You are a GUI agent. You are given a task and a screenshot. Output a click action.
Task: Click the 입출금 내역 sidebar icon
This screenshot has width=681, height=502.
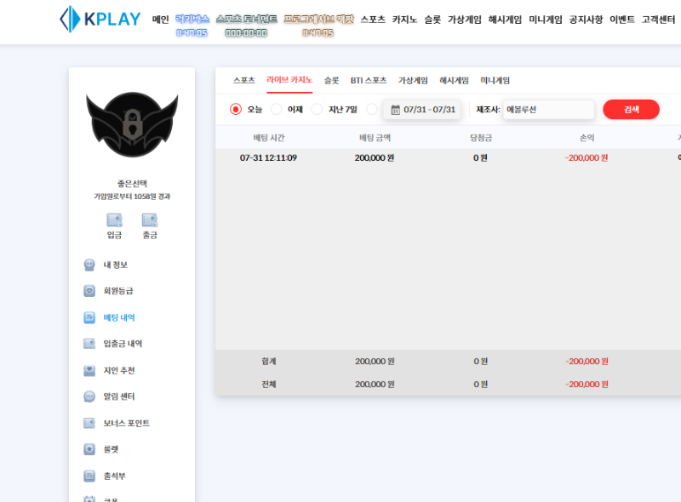89,344
